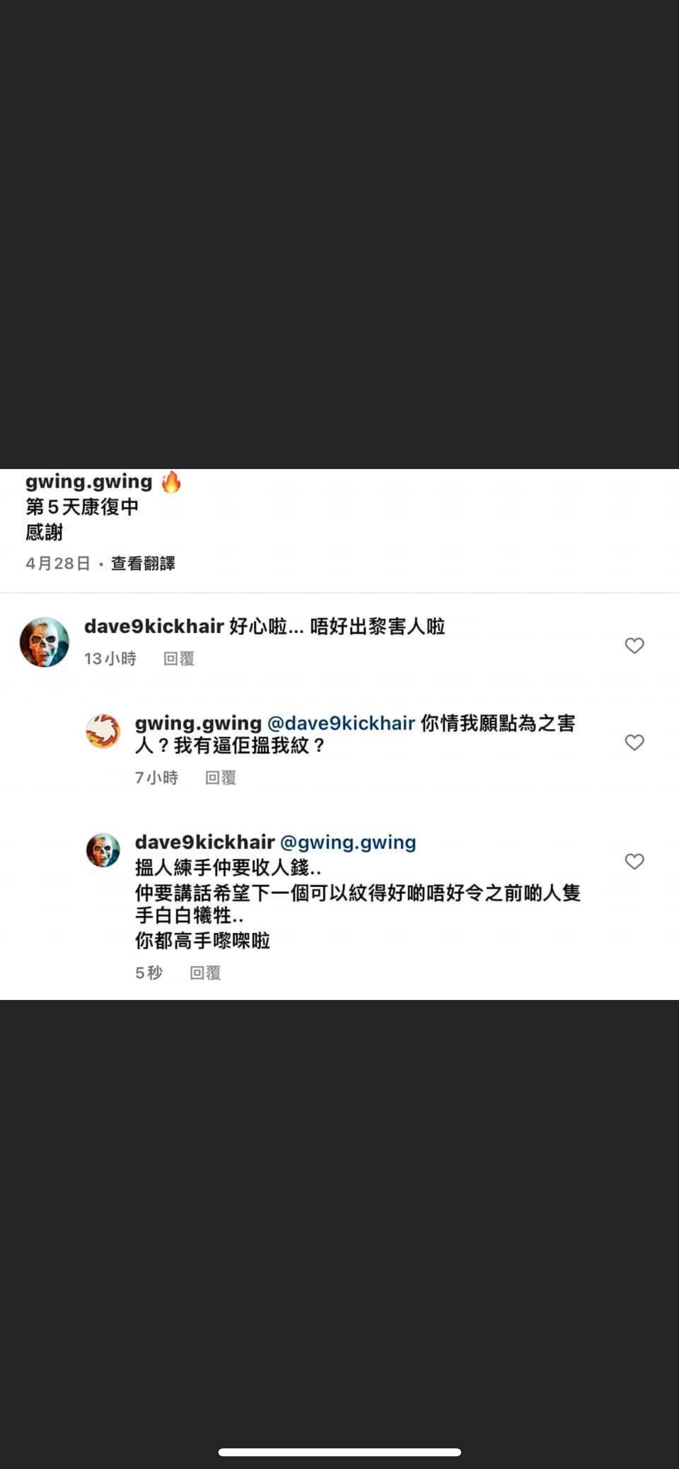Tap the home indicator bar at bottom
This screenshot has height=1469, width=679.
[x=339, y=1452]
